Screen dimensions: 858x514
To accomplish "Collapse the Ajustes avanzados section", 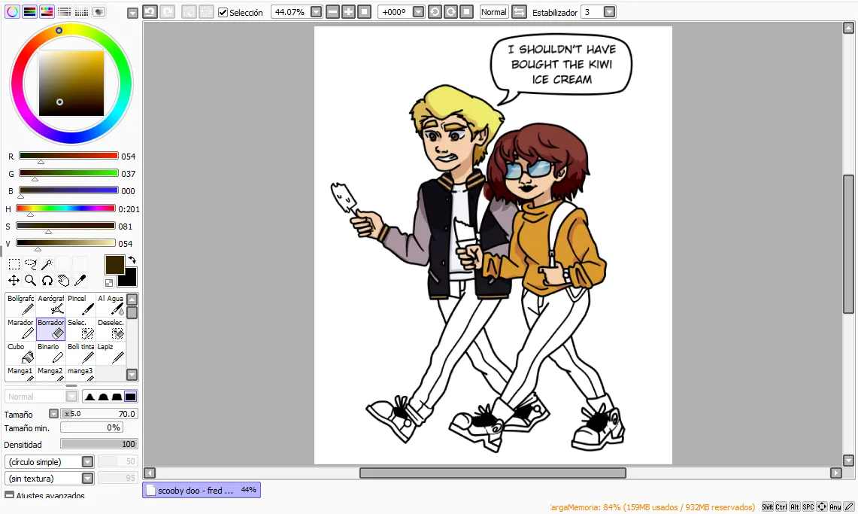I will pos(9,495).
